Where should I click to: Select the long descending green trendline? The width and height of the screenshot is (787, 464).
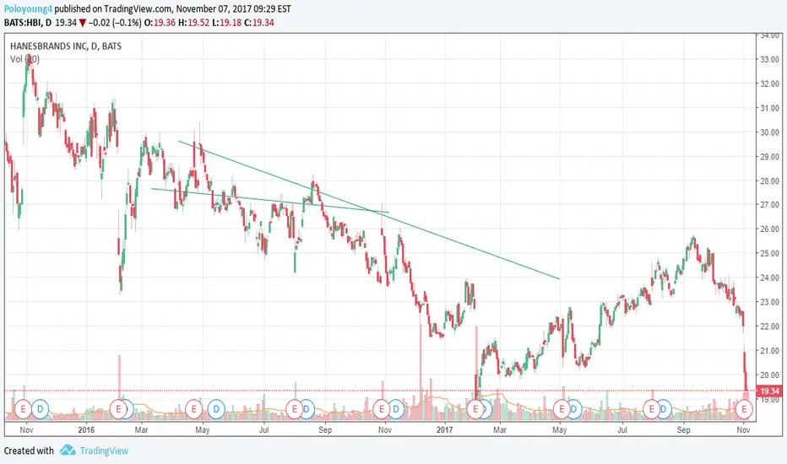[369, 210]
